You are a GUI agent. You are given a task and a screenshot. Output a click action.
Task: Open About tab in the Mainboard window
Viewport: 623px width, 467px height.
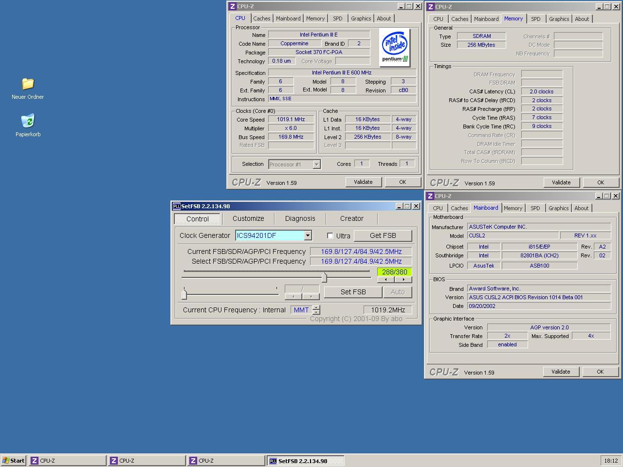click(582, 208)
